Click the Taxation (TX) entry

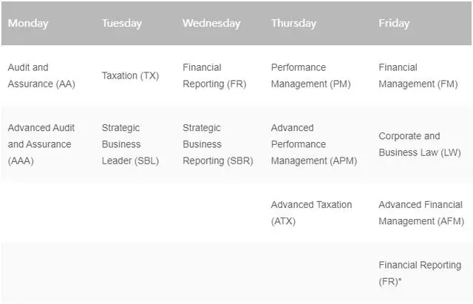(130, 75)
